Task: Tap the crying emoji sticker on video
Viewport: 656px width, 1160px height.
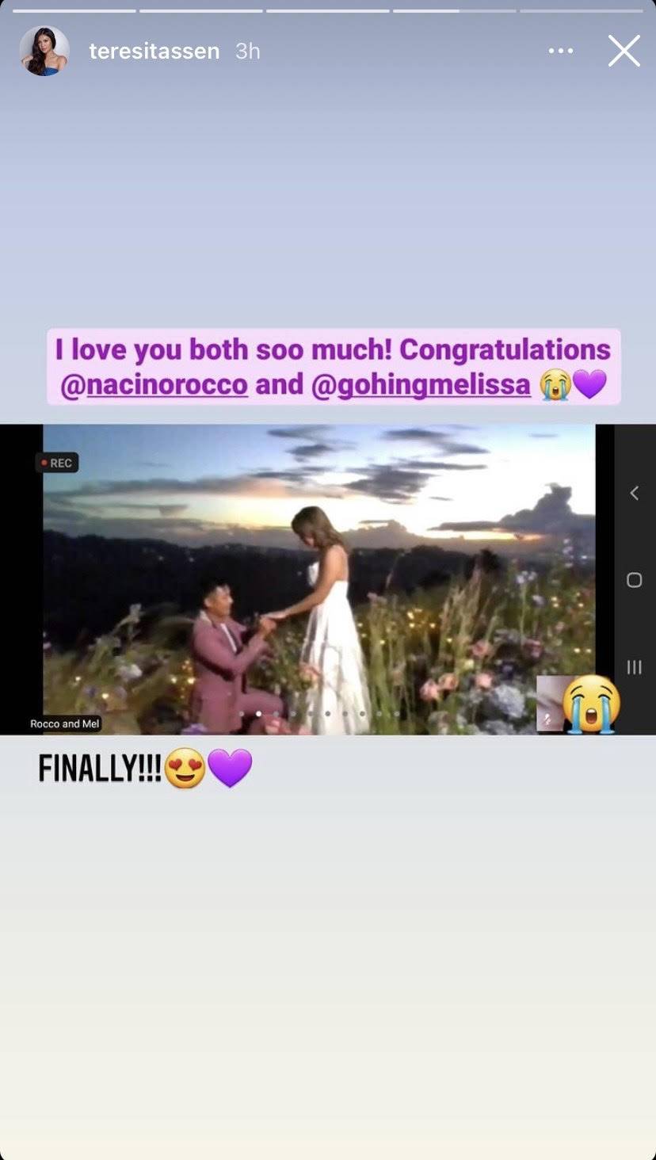Action: 591,704
